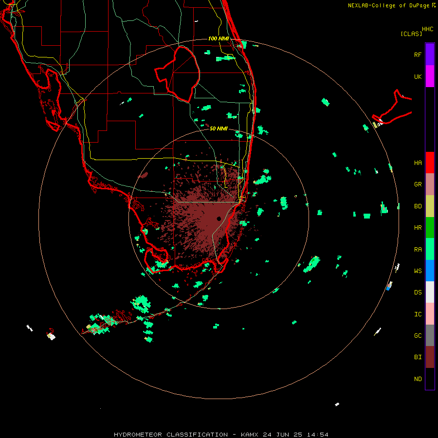Image resolution: width=438 pixels, height=438 pixels.
Task: Click the BD yellow legend swatch
Action: pos(430,206)
